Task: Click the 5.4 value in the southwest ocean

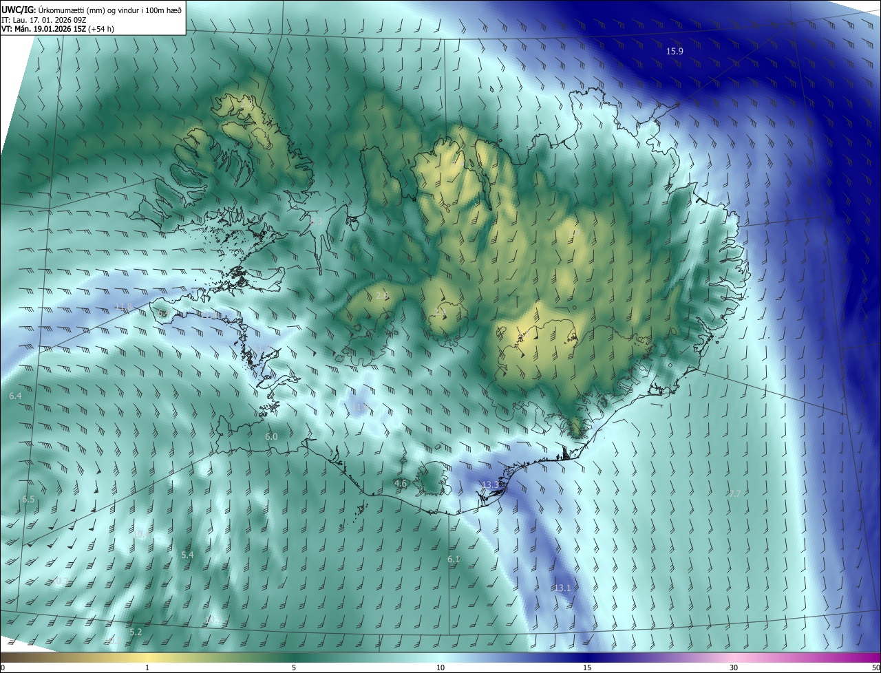Action: [187, 555]
